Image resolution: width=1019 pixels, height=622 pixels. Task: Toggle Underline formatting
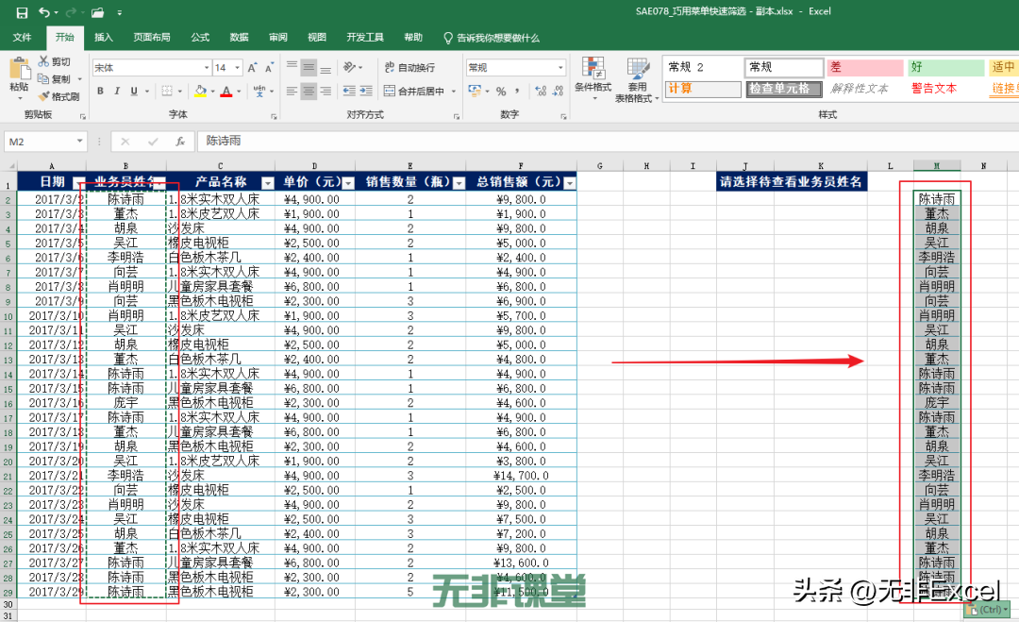[x=134, y=91]
